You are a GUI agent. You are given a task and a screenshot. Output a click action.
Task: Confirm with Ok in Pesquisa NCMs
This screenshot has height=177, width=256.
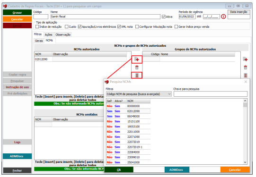pyautogui.click(x=119, y=169)
